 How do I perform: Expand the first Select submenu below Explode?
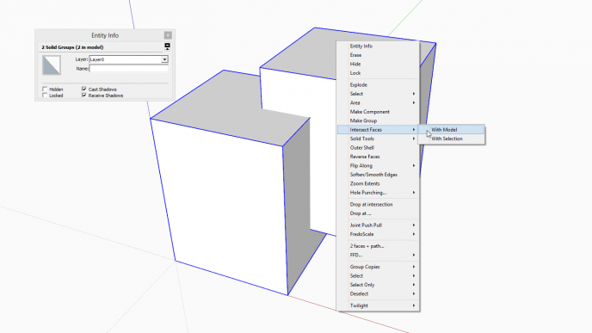(x=378, y=94)
